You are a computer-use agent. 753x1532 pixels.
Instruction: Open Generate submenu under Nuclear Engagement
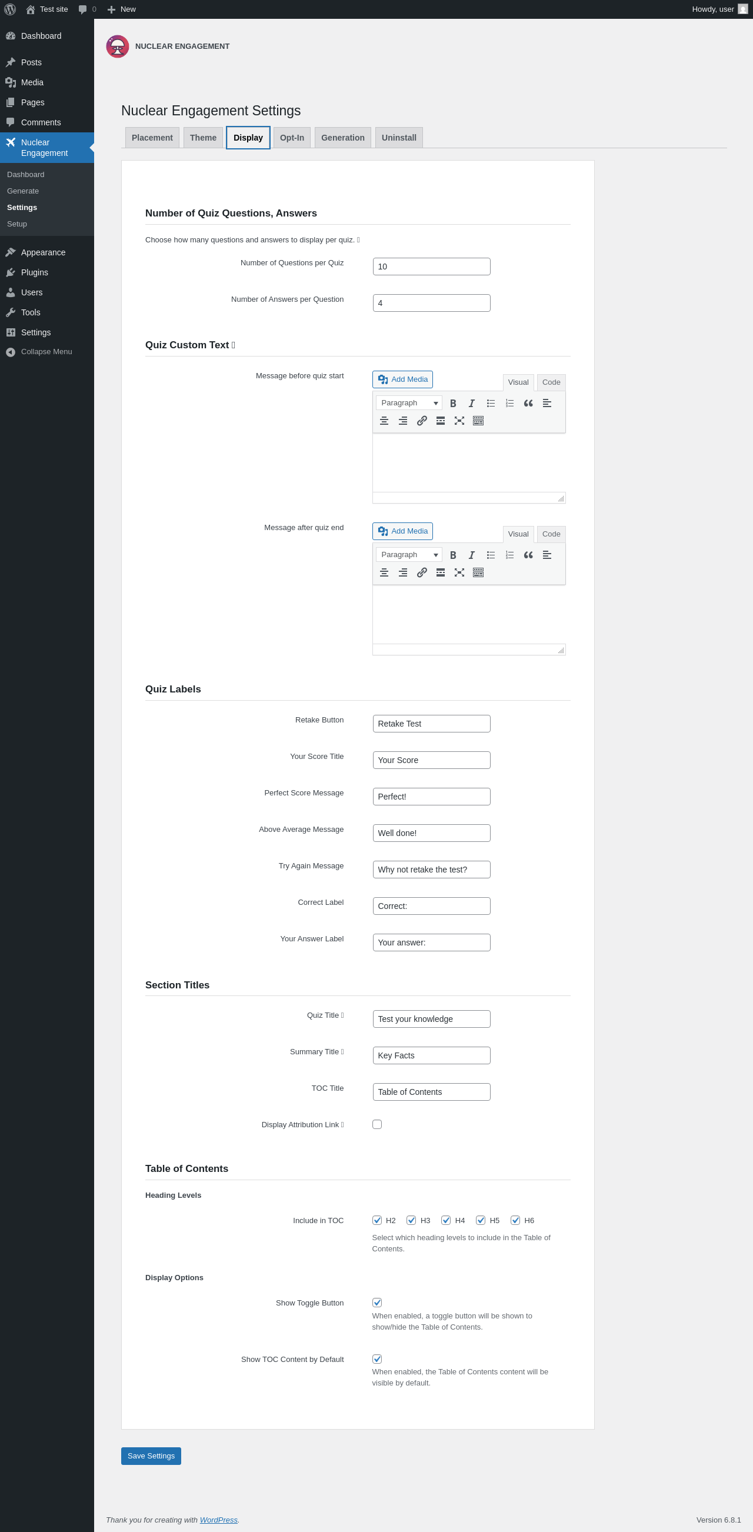pyautogui.click(x=23, y=191)
